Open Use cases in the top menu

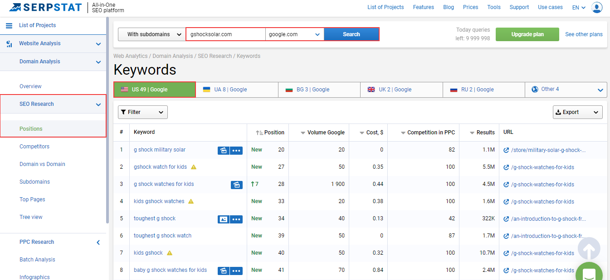[x=550, y=7]
